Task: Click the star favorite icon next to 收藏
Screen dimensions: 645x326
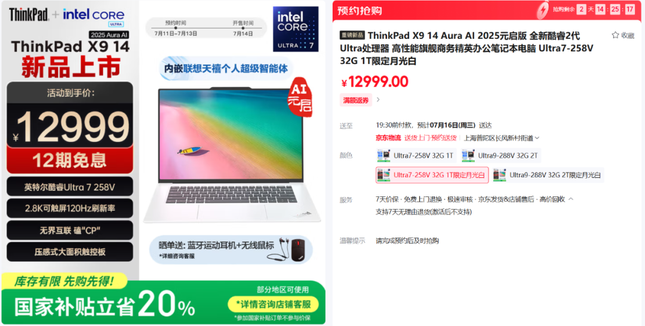Action: tap(615, 35)
